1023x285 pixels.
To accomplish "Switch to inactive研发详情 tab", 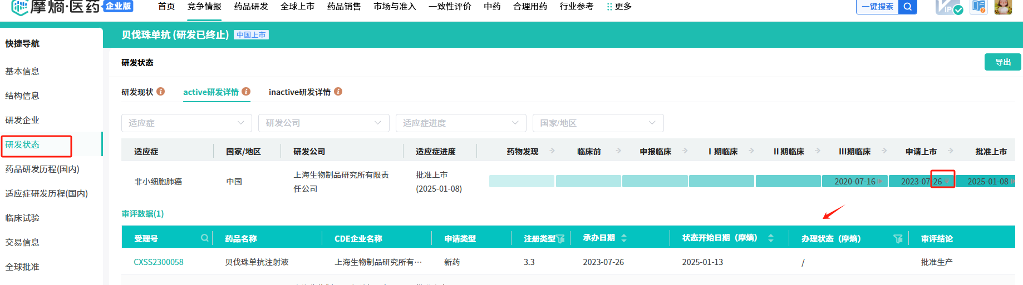I will (x=299, y=92).
